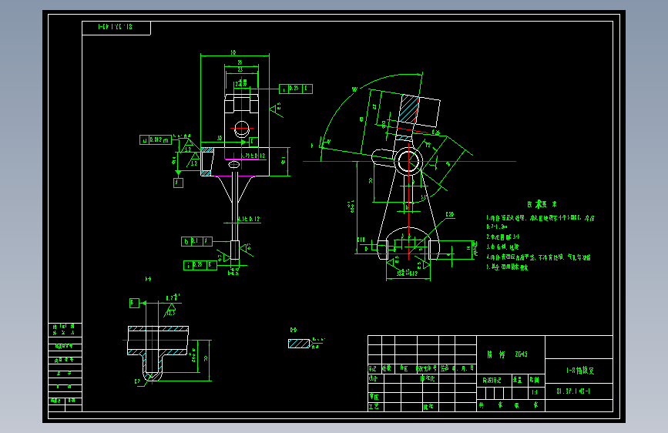Viewport: 668px width, 433px height.
Task: Select the 设计 label cell in title block
Action: point(376,378)
